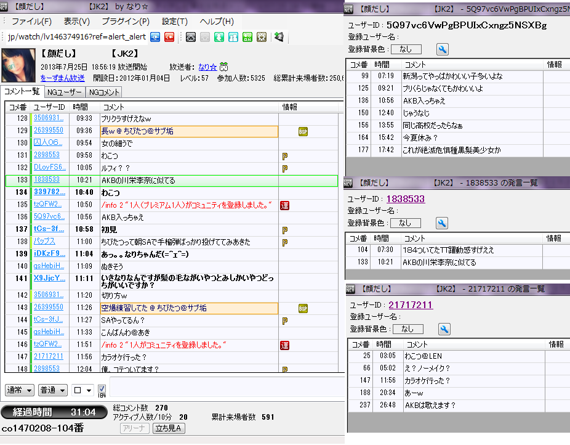Click the red disconnect icon in toolbar
Image resolution: width=570 pixels, height=445 pixels.
(169, 37)
